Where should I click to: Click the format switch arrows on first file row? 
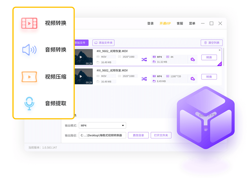click(x=144, y=59)
